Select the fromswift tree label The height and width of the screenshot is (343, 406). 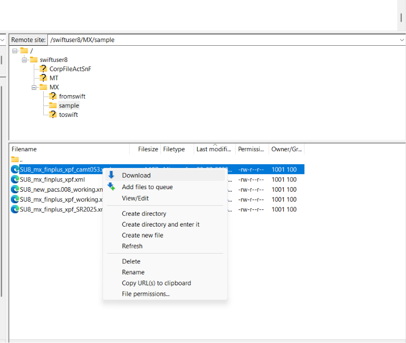[72, 96]
